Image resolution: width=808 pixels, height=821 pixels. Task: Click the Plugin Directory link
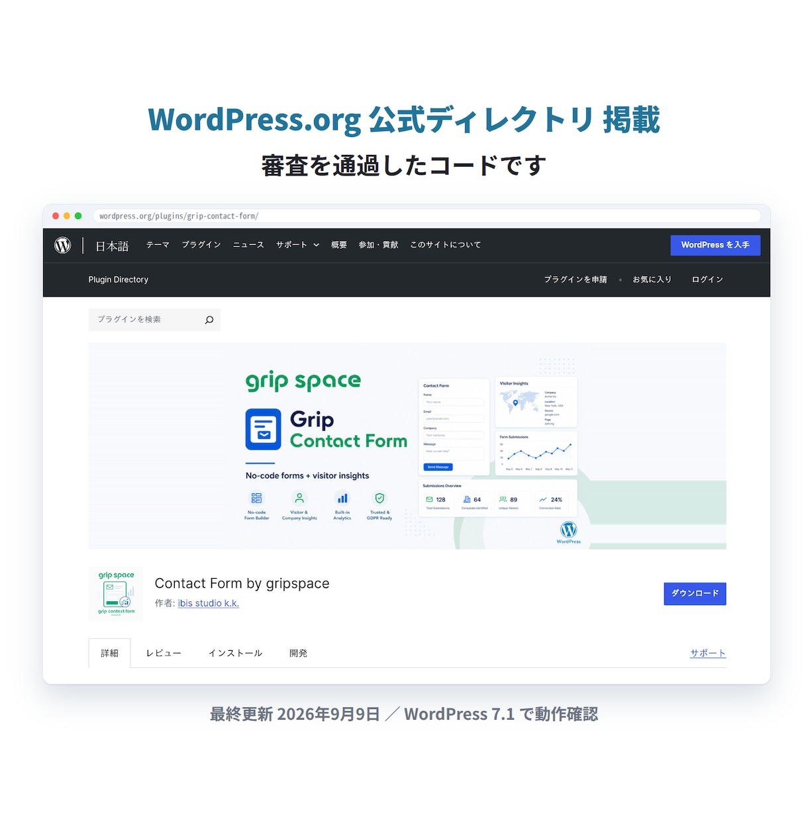tap(119, 279)
